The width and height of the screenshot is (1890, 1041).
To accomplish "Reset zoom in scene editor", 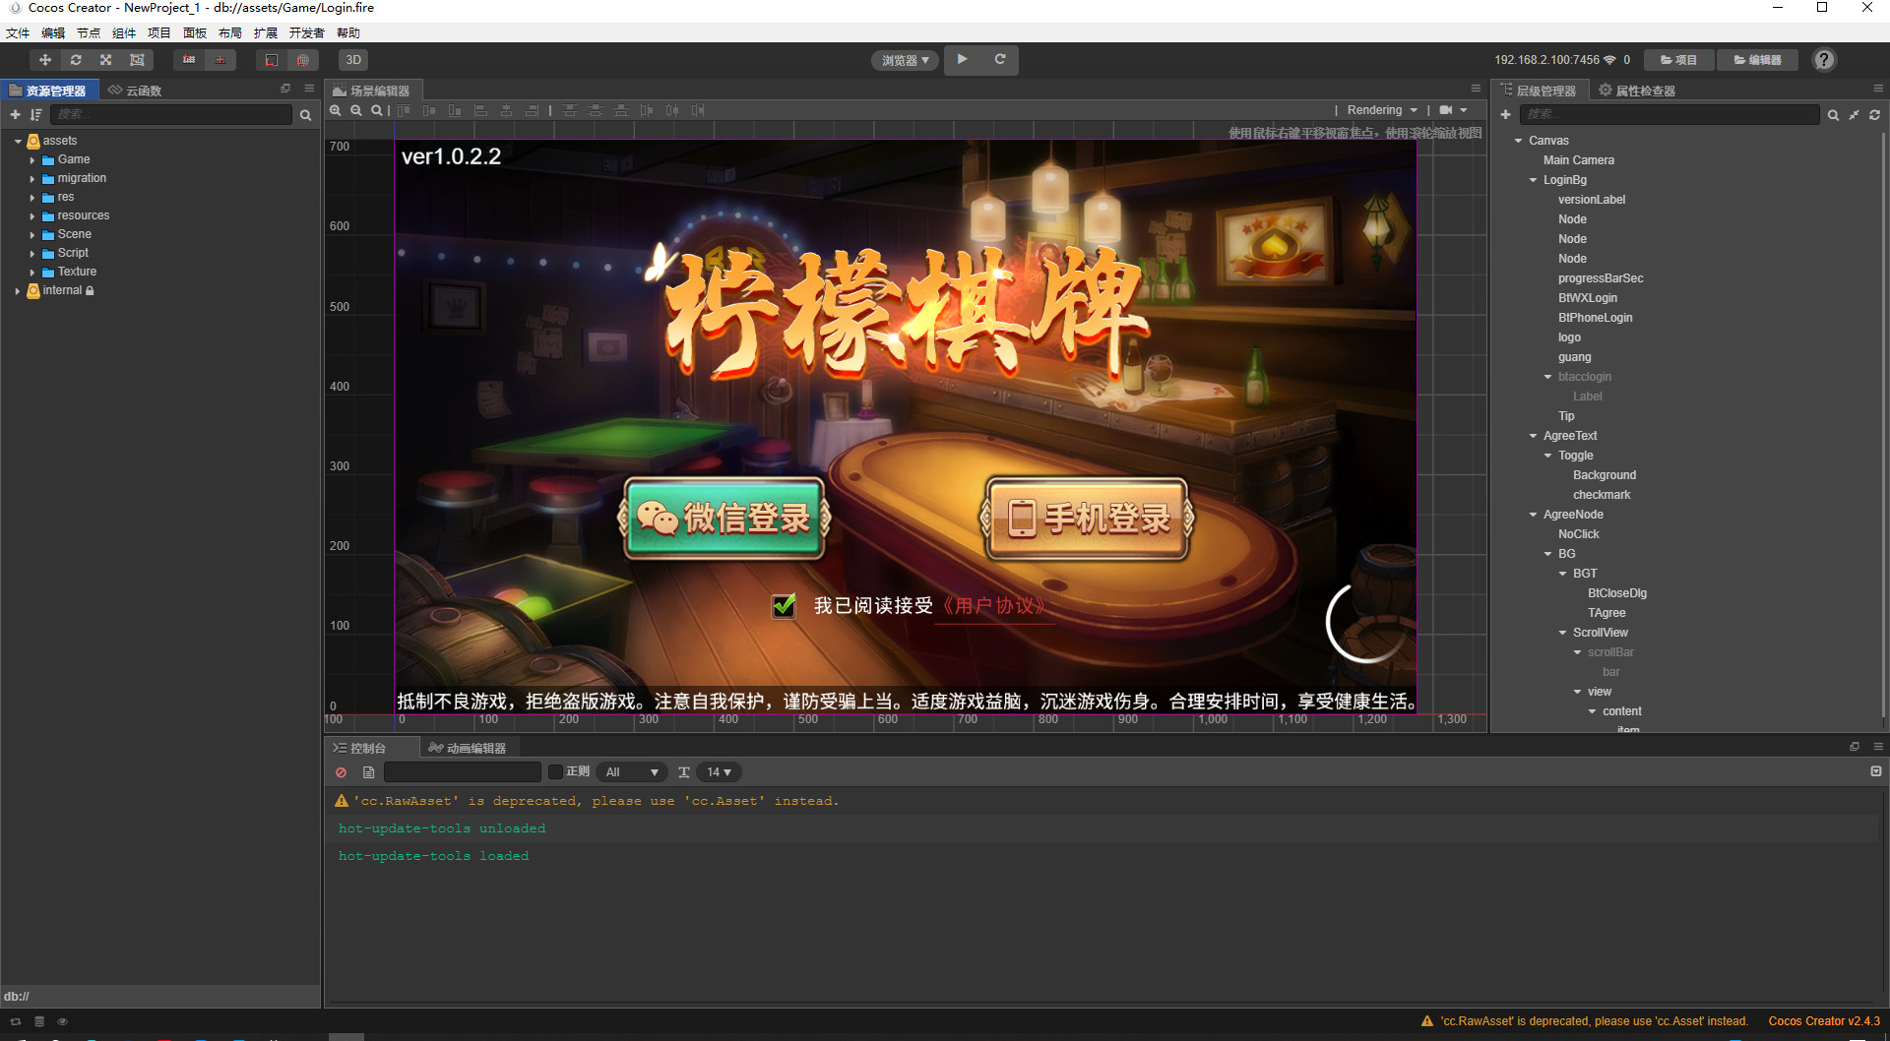I will (x=377, y=110).
